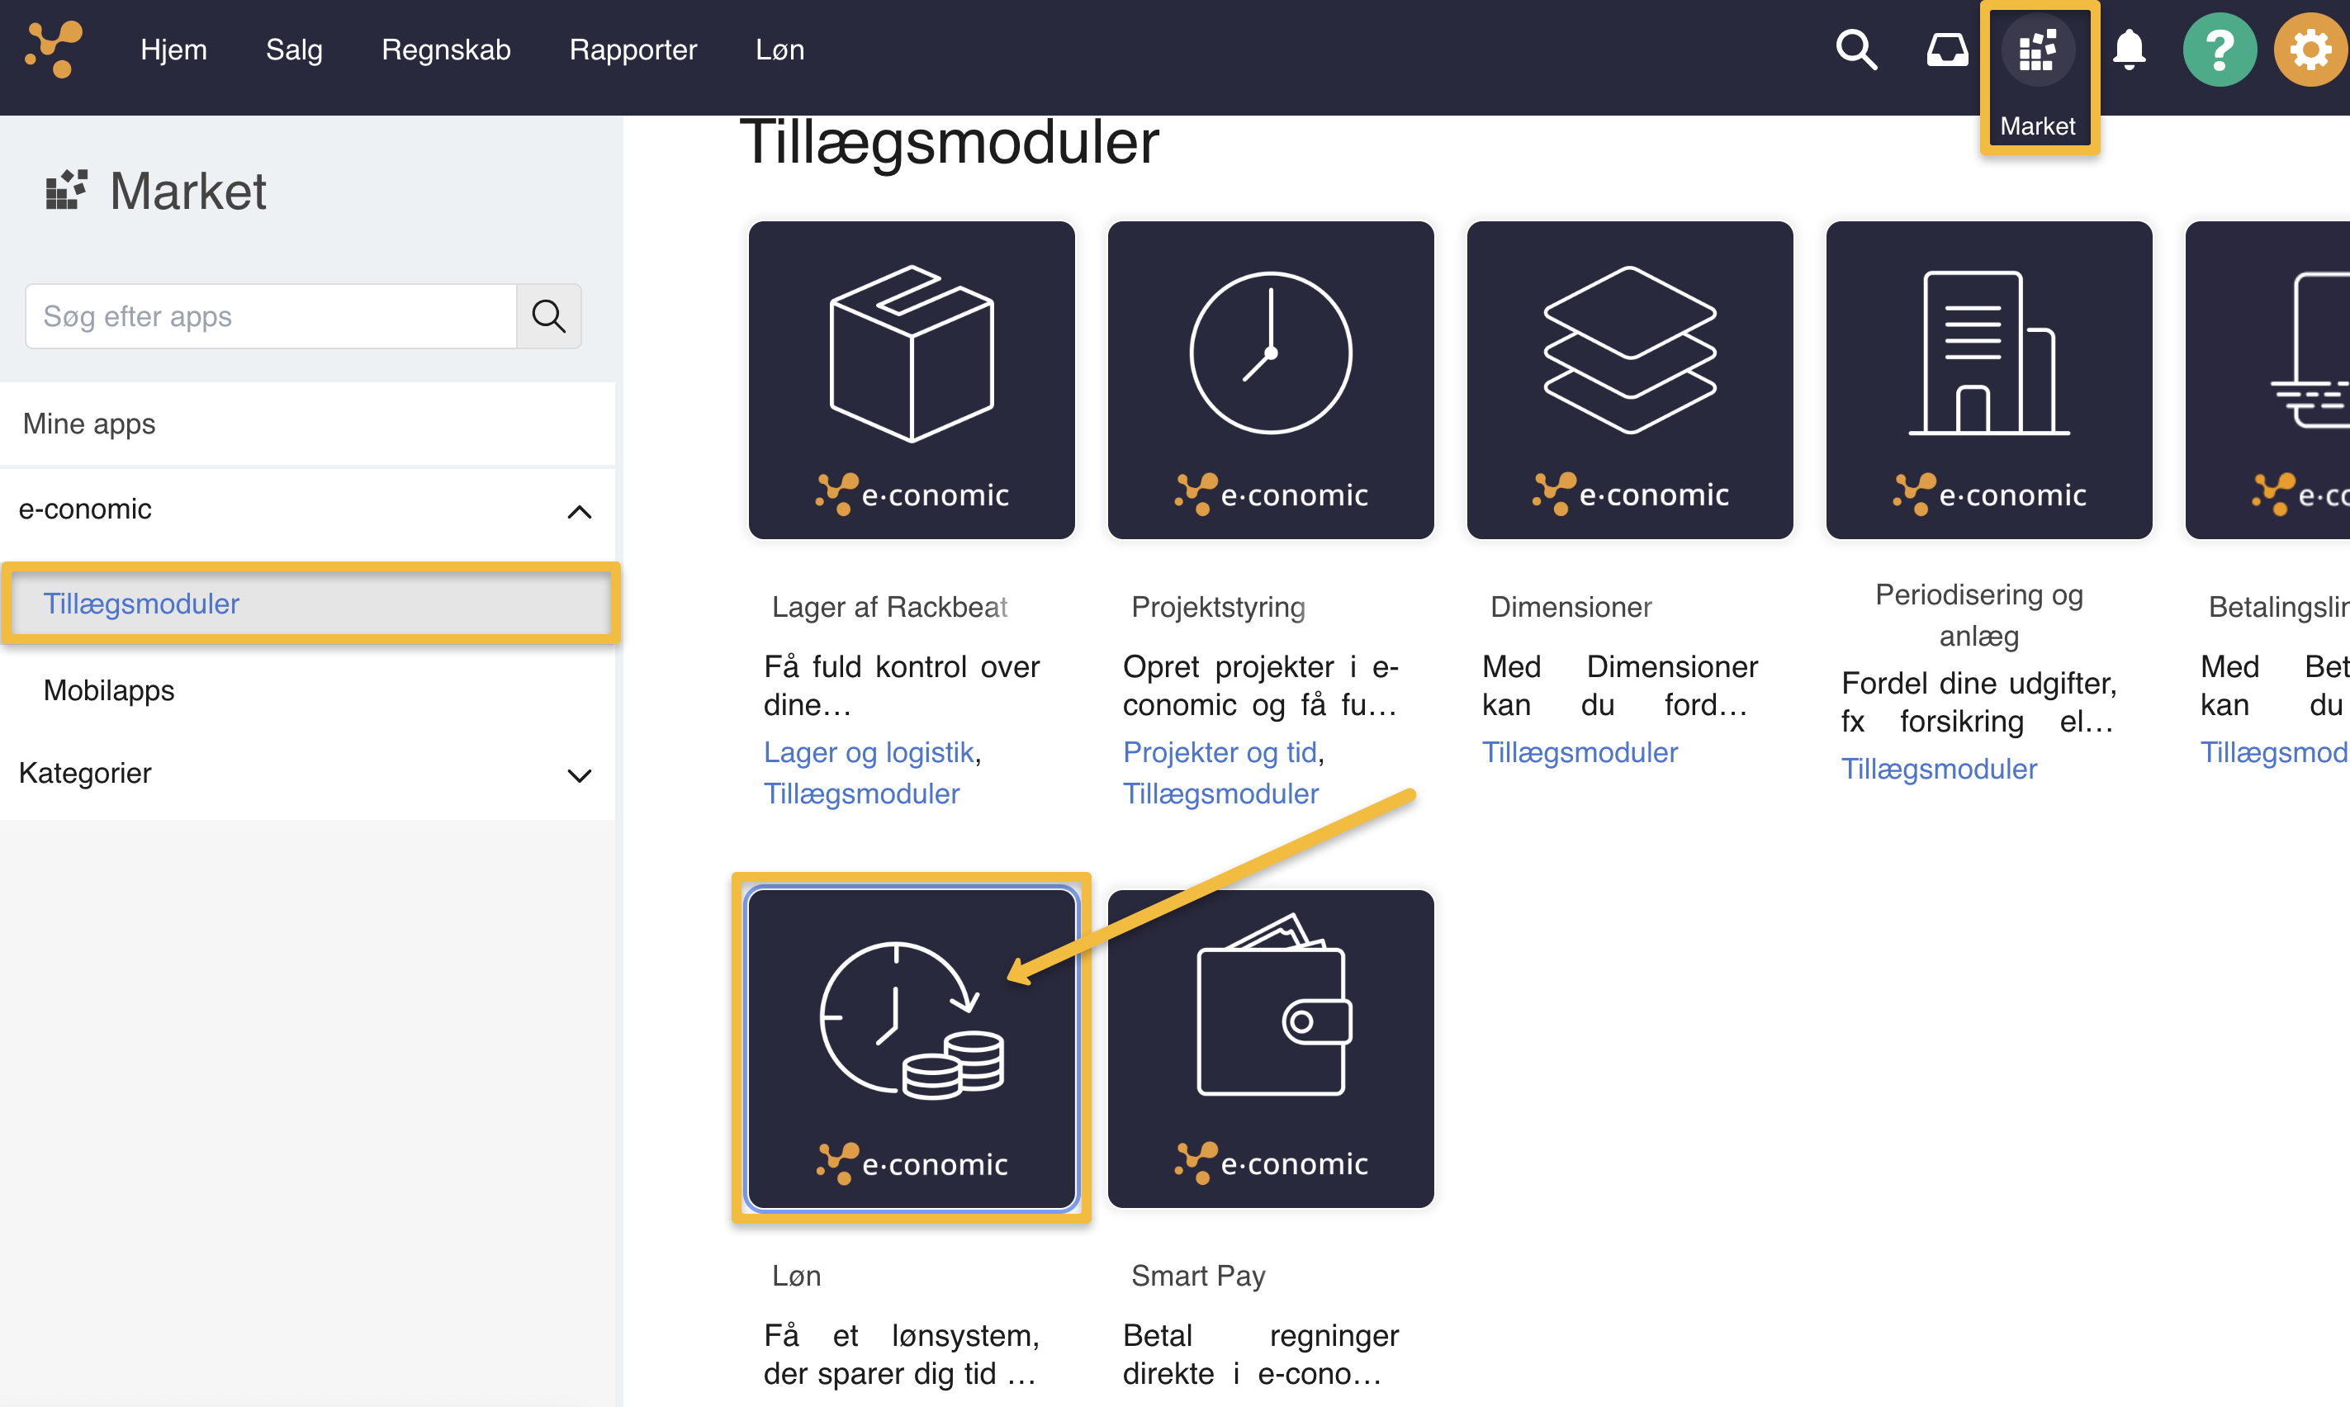Select Mobilapps in sidebar
Screen dimensions: 2350x1407
[x=109, y=690]
